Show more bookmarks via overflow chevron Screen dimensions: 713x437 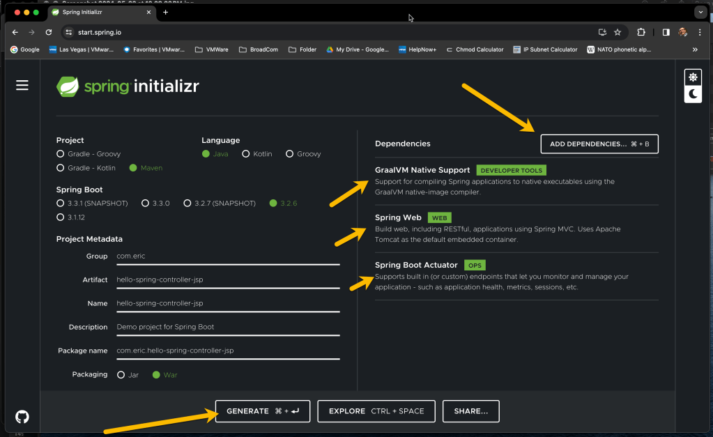click(x=695, y=49)
